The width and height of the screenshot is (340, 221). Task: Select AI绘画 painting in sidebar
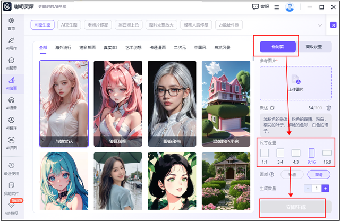click(12, 83)
